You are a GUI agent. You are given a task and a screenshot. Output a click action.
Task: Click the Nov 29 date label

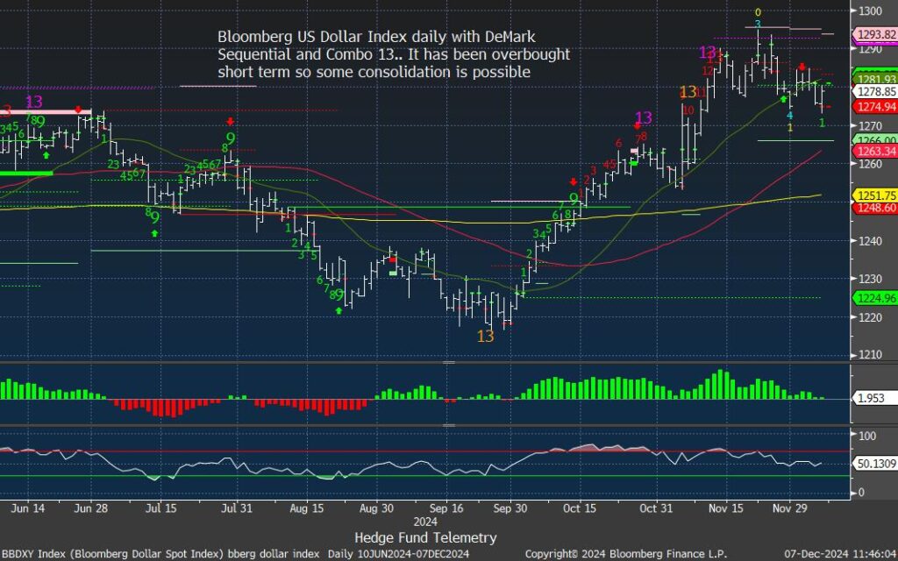click(x=789, y=508)
